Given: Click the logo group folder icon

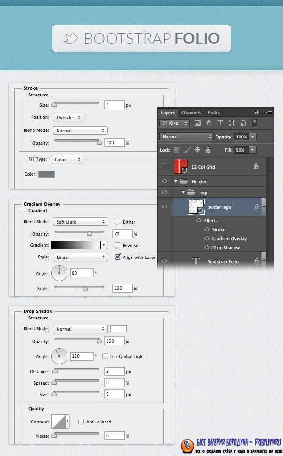Looking at the screenshot, I should click(191, 192).
